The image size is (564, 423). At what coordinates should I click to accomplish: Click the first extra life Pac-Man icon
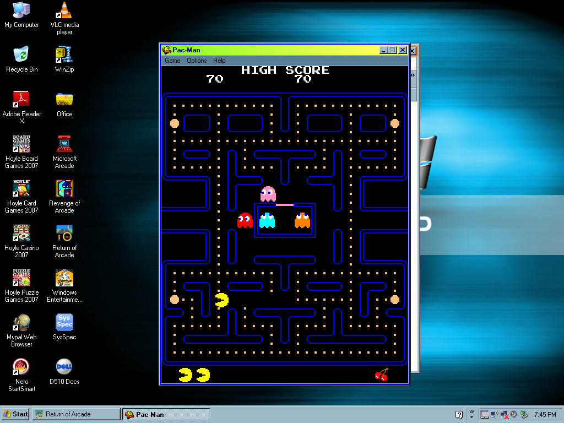click(x=185, y=375)
